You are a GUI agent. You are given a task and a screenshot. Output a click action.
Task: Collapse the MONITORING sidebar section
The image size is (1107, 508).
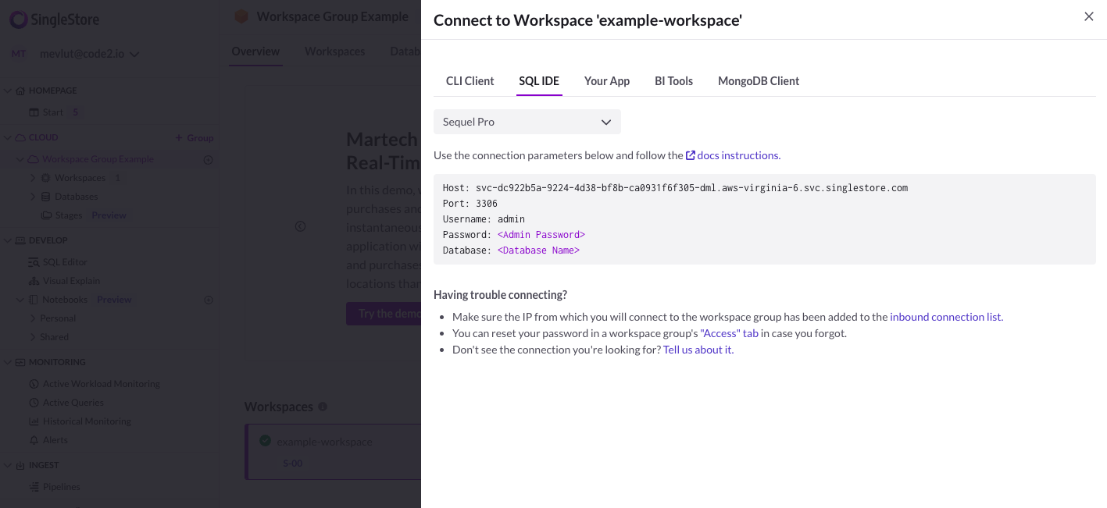(x=8, y=362)
